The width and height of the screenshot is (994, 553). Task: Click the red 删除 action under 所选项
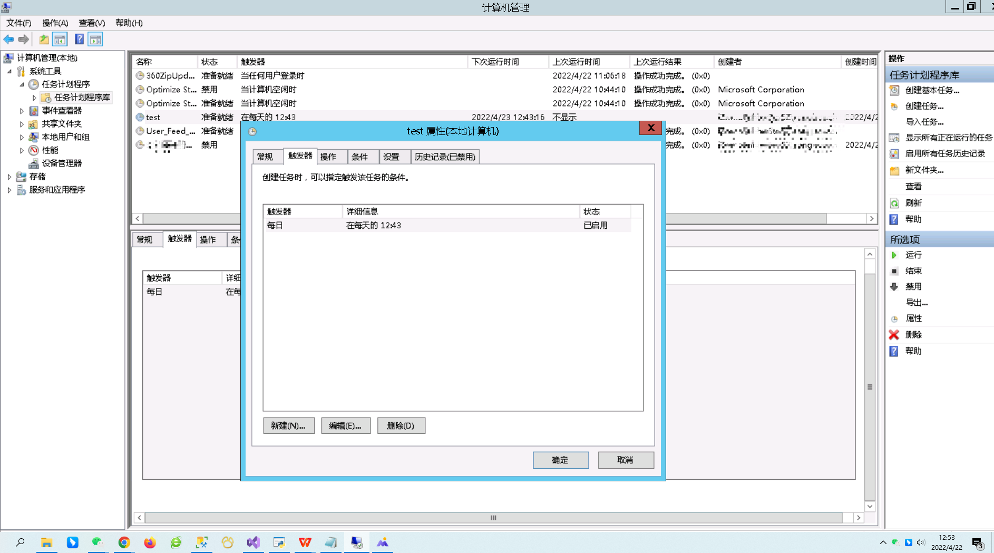(x=913, y=335)
